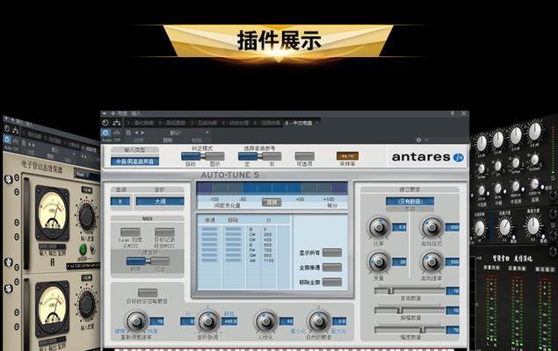
Task: Click the pin icon in the Auto-Tune title bar
Action: click(453, 113)
